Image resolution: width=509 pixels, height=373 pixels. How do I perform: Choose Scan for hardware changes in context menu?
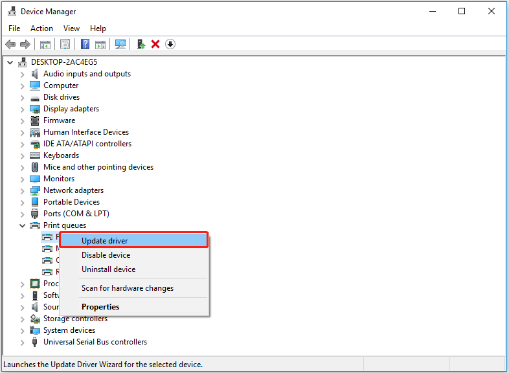pyautogui.click(x=134, y=288)
